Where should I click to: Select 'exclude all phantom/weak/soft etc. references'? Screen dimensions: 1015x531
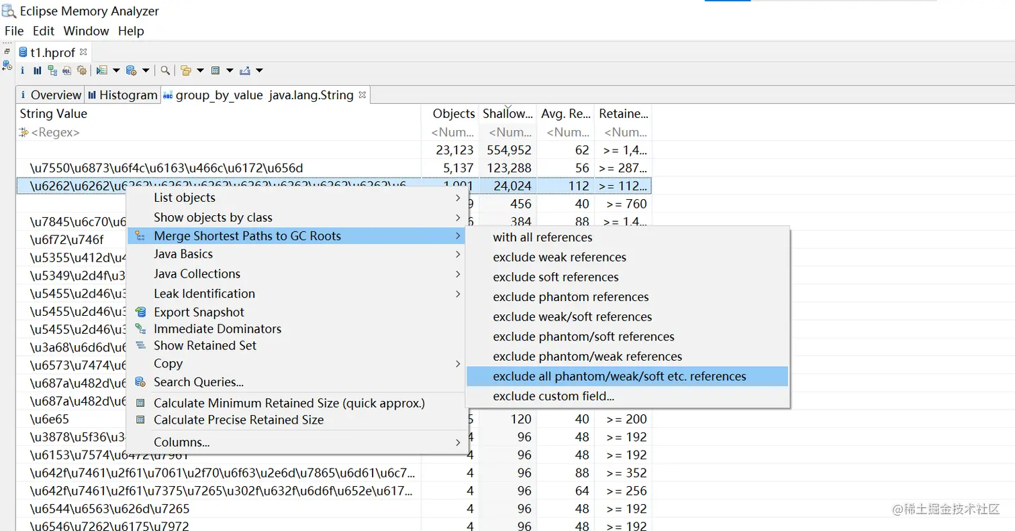click(628, 376)
